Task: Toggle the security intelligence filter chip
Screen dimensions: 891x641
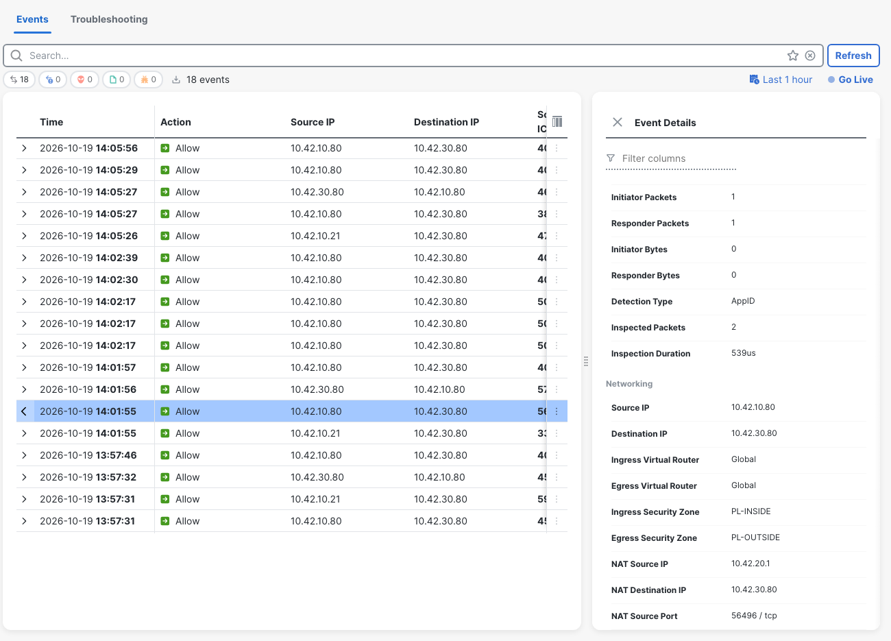Action: pos(53,80)
